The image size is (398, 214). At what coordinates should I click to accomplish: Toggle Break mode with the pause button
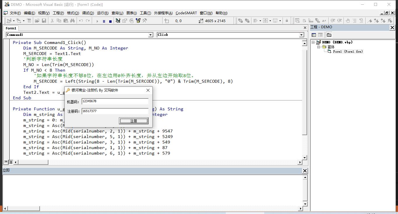click(x=104, y=20)
